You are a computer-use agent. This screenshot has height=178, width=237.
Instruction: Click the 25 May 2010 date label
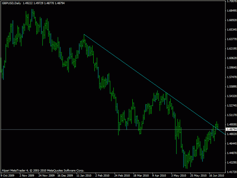(198, 176)
